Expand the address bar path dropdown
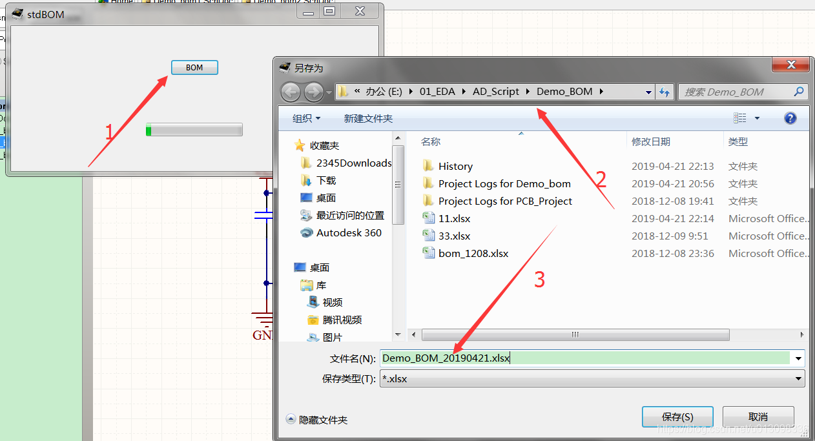This screenshot has height=441, width=815. click(x=648, y=92)
